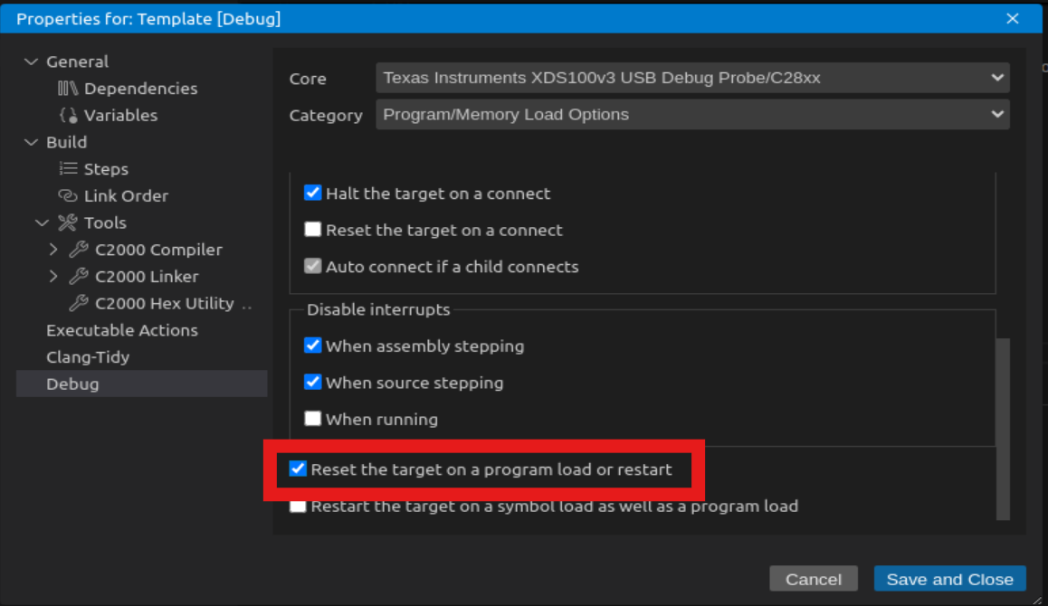Screen dimensions: 1048x606
Task: Click the Dependencies library icon
Action: 68,89
